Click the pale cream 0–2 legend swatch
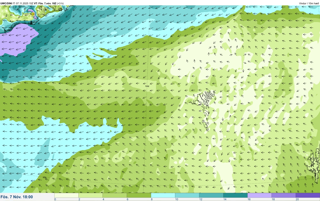 pyautogui.click(x=66, y=195)
